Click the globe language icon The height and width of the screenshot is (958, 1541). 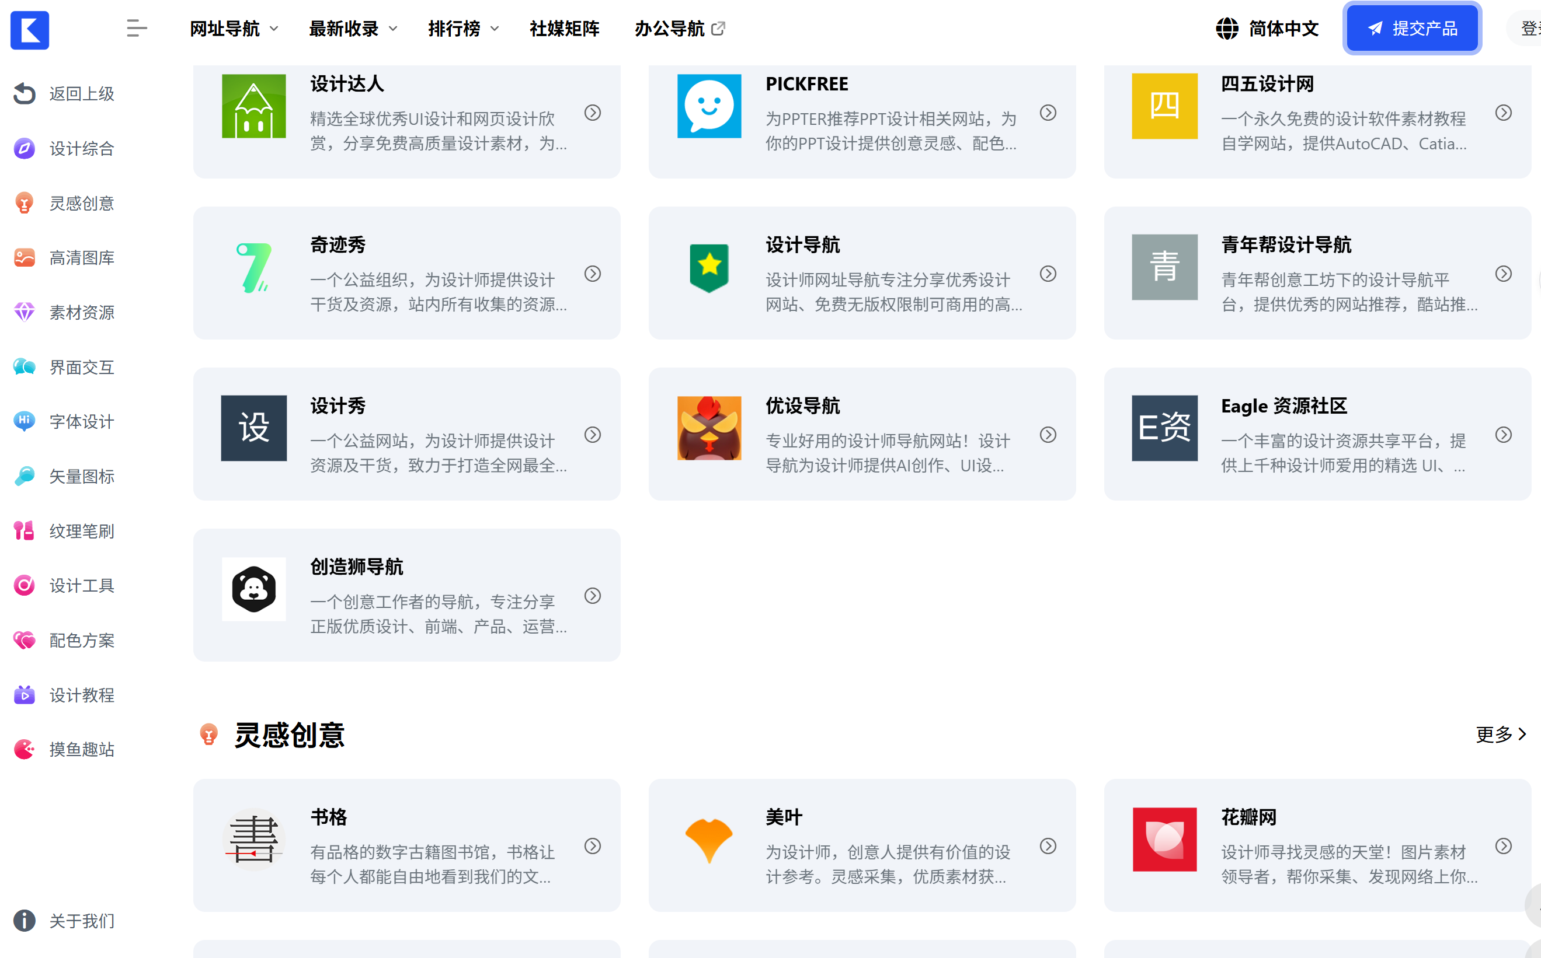tap(1227, 29)
